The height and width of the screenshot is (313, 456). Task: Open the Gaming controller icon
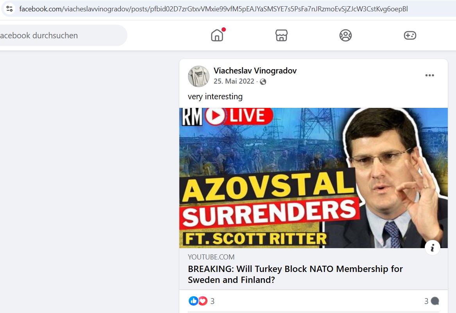click(x=410, y=36)
